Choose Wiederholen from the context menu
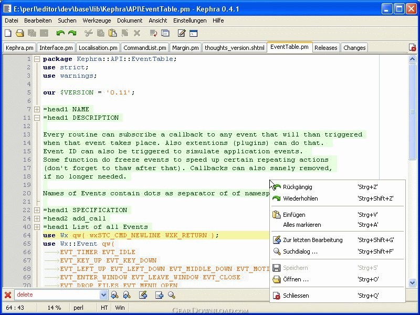The height and width of the screenshot is (315, 420). [x=338, y=198]
